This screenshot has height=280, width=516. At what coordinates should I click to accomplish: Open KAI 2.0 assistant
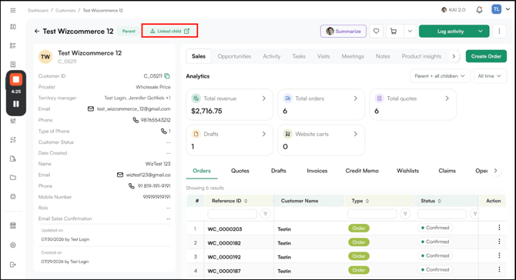(453, 10)
